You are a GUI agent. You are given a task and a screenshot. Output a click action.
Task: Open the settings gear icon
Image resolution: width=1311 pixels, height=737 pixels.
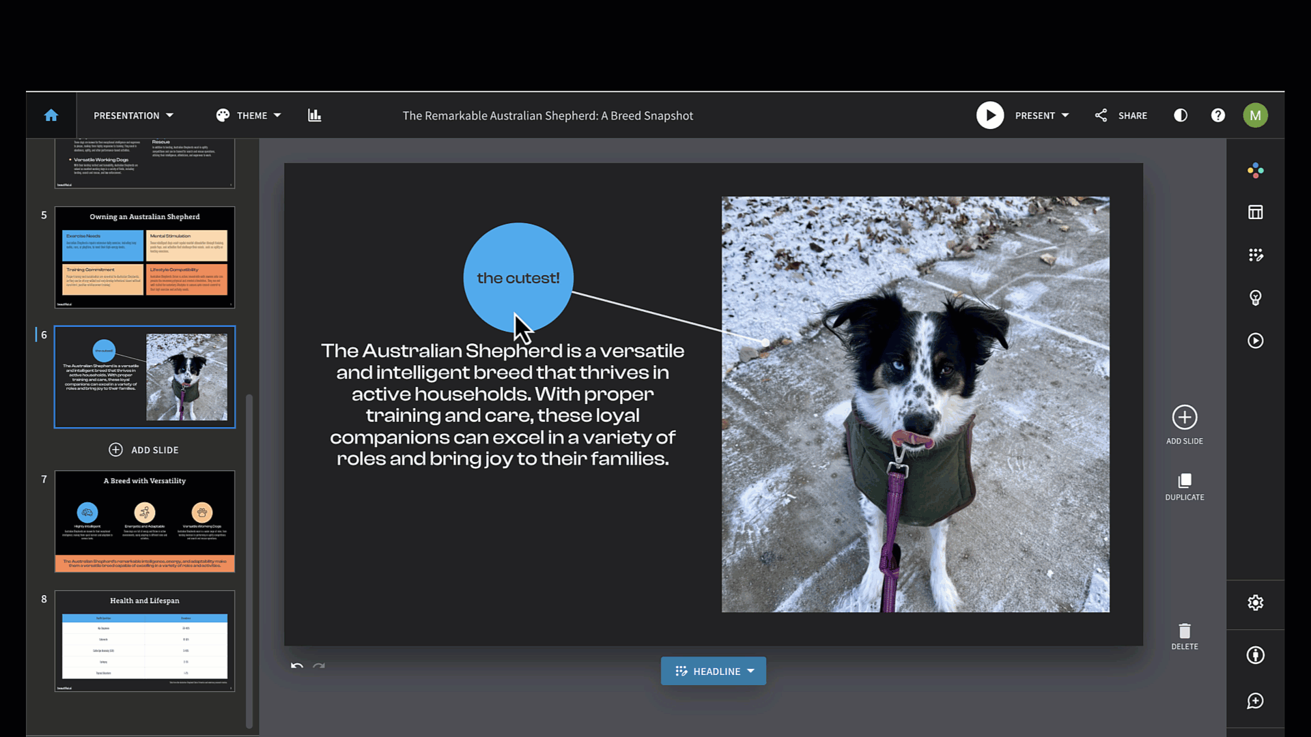click(x=1255, y=603)
